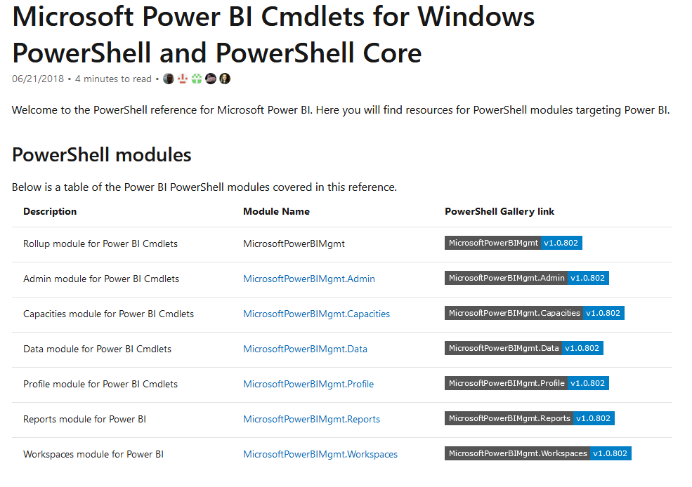Image resolution: width=692 pixels, height=487 pixels.
Task: Click the PowerShell Gallery link column header
Action: [x=500, y=211]
